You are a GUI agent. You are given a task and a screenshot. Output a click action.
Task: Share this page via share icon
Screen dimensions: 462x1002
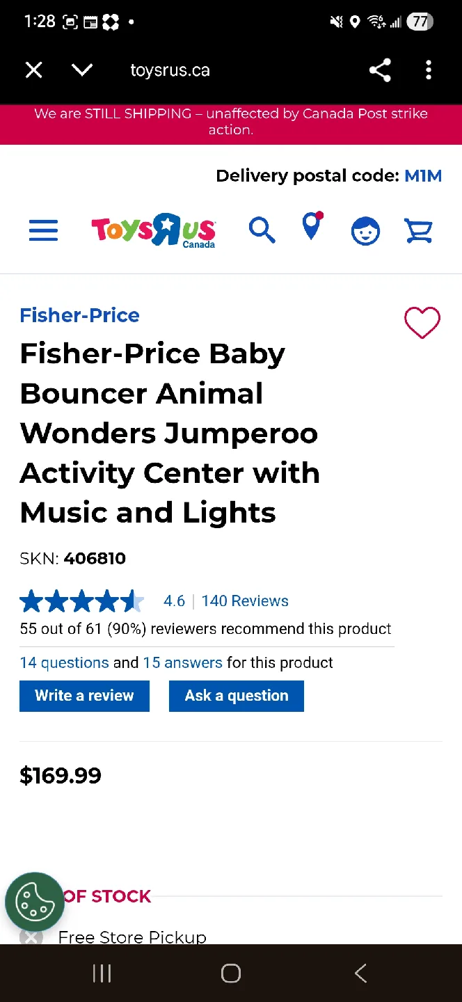pos(380,70)
